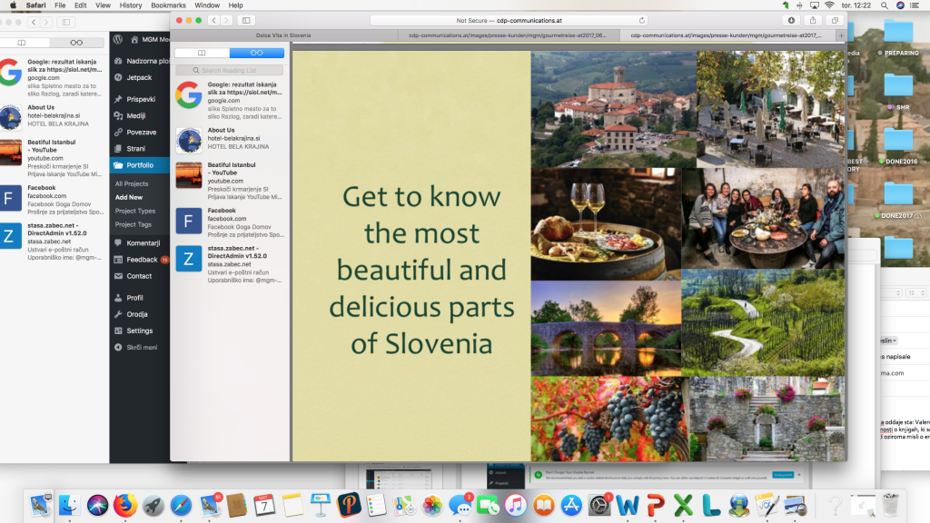This screenshot has width=930, height=523.
Task: Open Mediji in the WordPress sidebar
Action: point(136,115)
